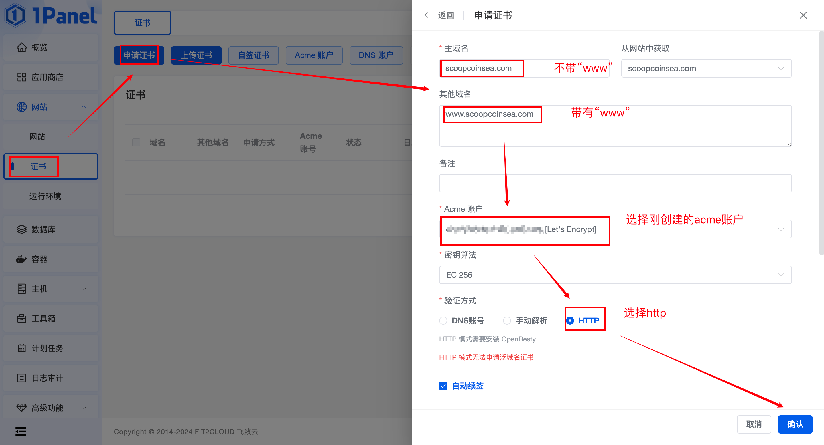Open the 网站 submenu item
Viewport: 824px width, 445px height.
click(x=51, y=137)
